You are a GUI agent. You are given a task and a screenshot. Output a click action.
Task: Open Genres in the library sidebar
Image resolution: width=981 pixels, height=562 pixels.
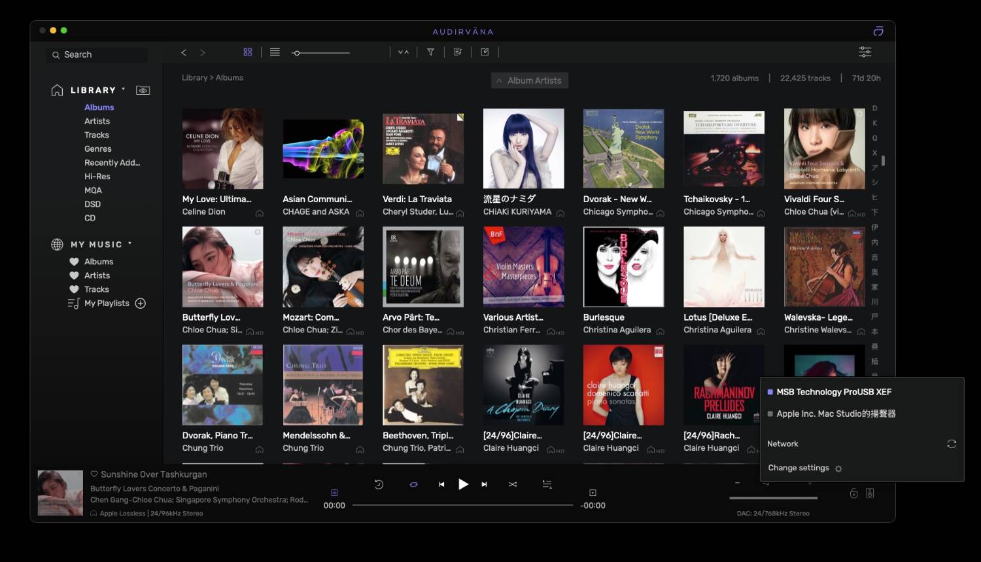click(98, 149)
